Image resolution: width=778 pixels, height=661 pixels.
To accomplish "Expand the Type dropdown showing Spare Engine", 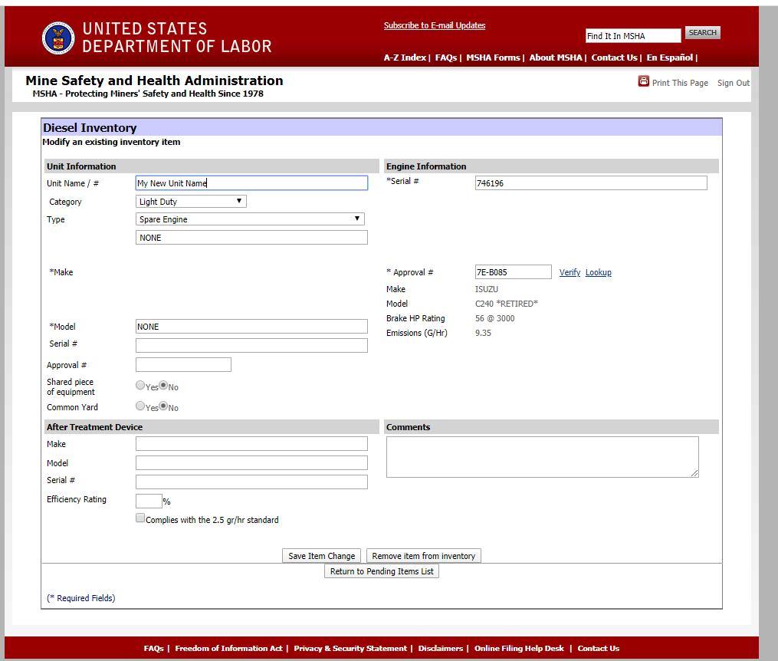I will click(x=250, y=219).
